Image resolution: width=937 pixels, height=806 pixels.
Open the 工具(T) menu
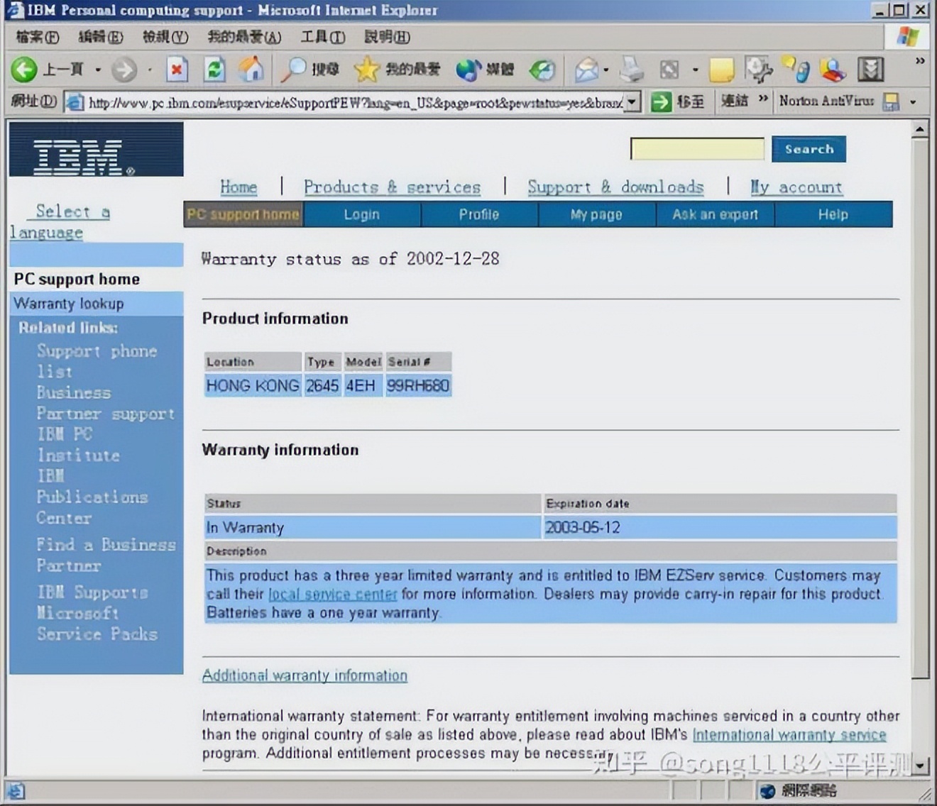coord(323,37)
